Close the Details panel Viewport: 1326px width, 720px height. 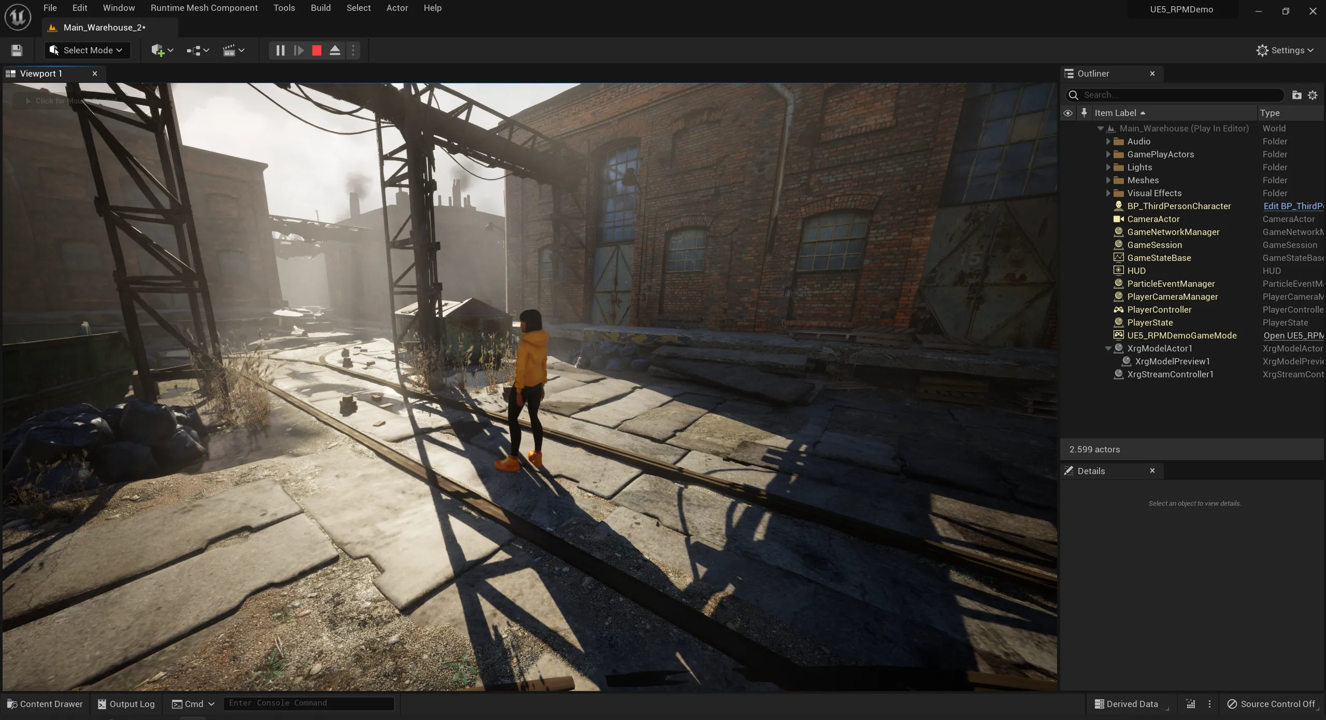coord(1152,471)
